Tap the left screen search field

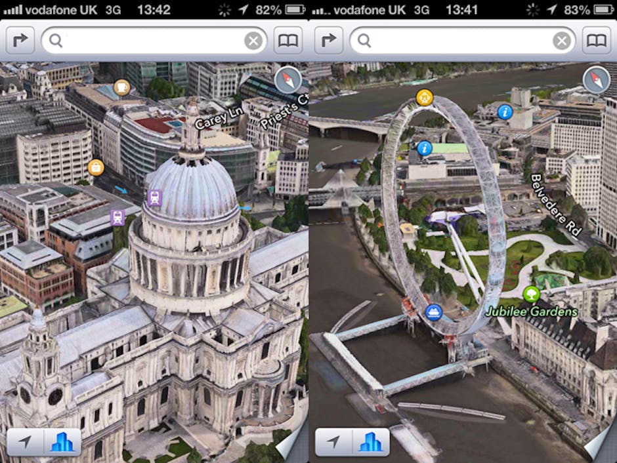(x=151, y=41)
